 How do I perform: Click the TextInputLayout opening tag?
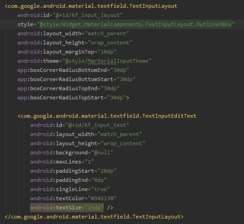click(x=91, y=6)
